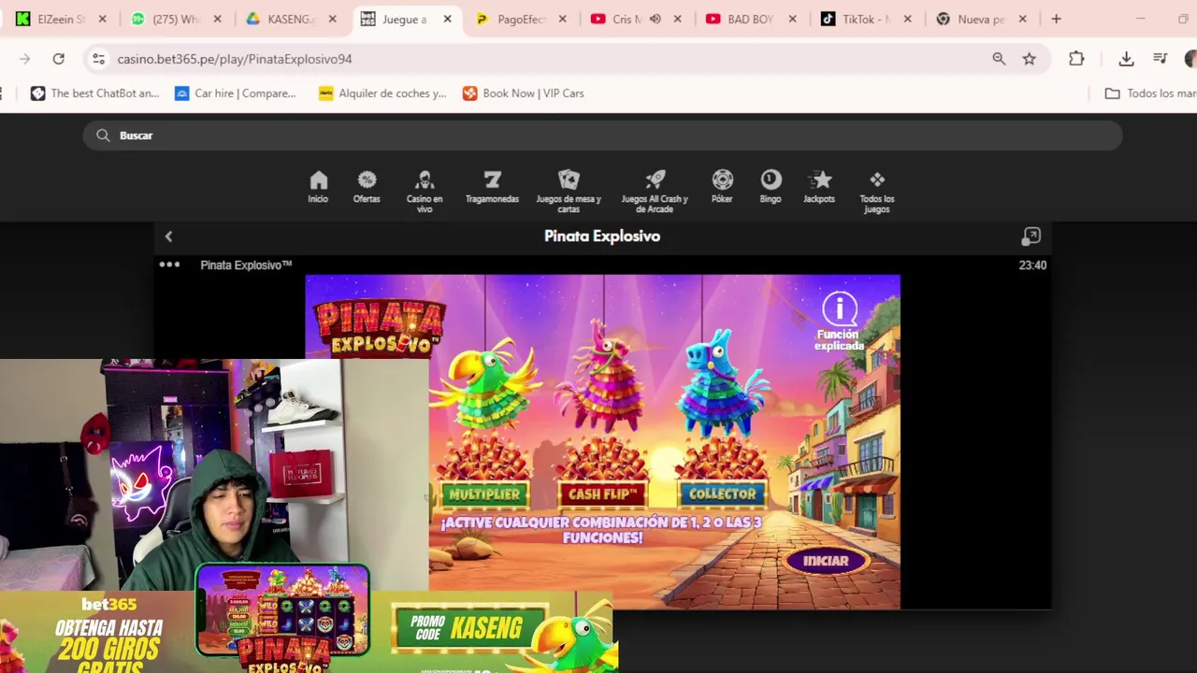Open a new browser tab

(1056, 19)
